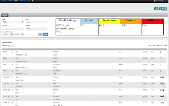The image size is (169, 106).
Task: Sort by the Client / Site column header
Action: (x=18, y=49)
